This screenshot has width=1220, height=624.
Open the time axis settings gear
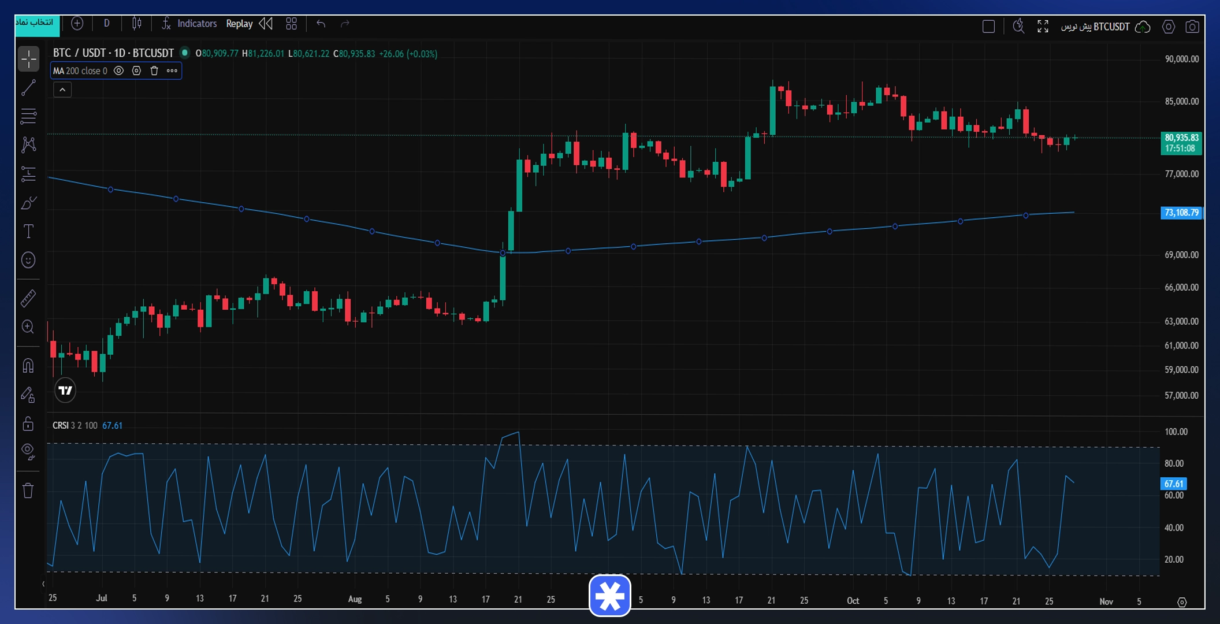coord(1182,602)
